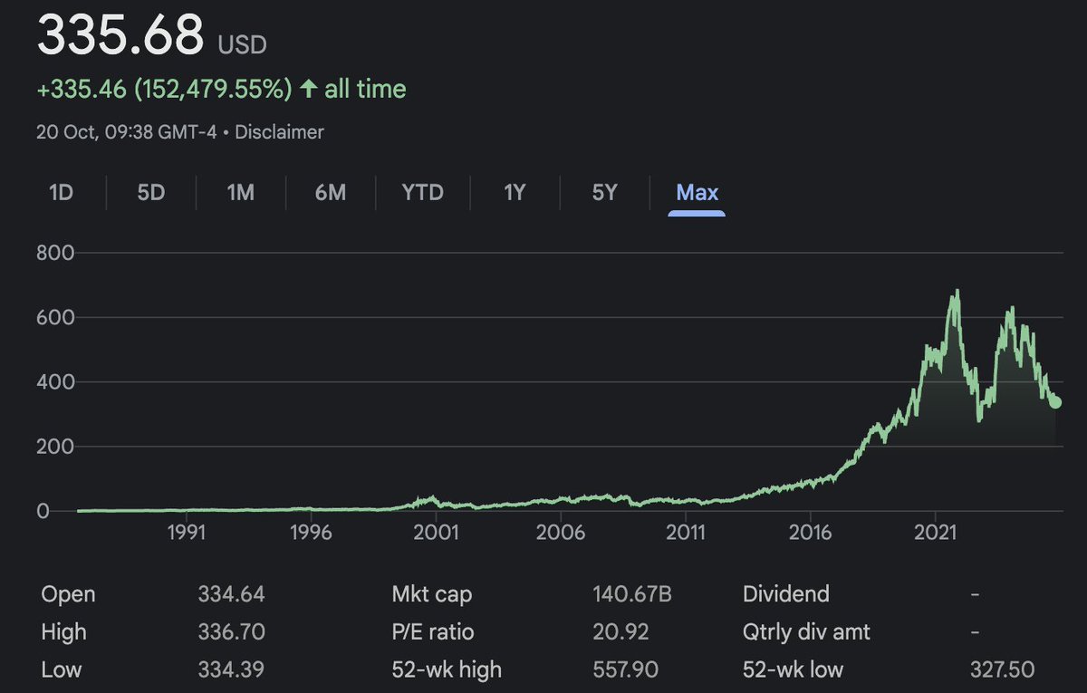Image resolution: width=1087 pixels, height=693 pixels.
Task: Click the 52-wk low value 327.50
Action: [1001, 669]
